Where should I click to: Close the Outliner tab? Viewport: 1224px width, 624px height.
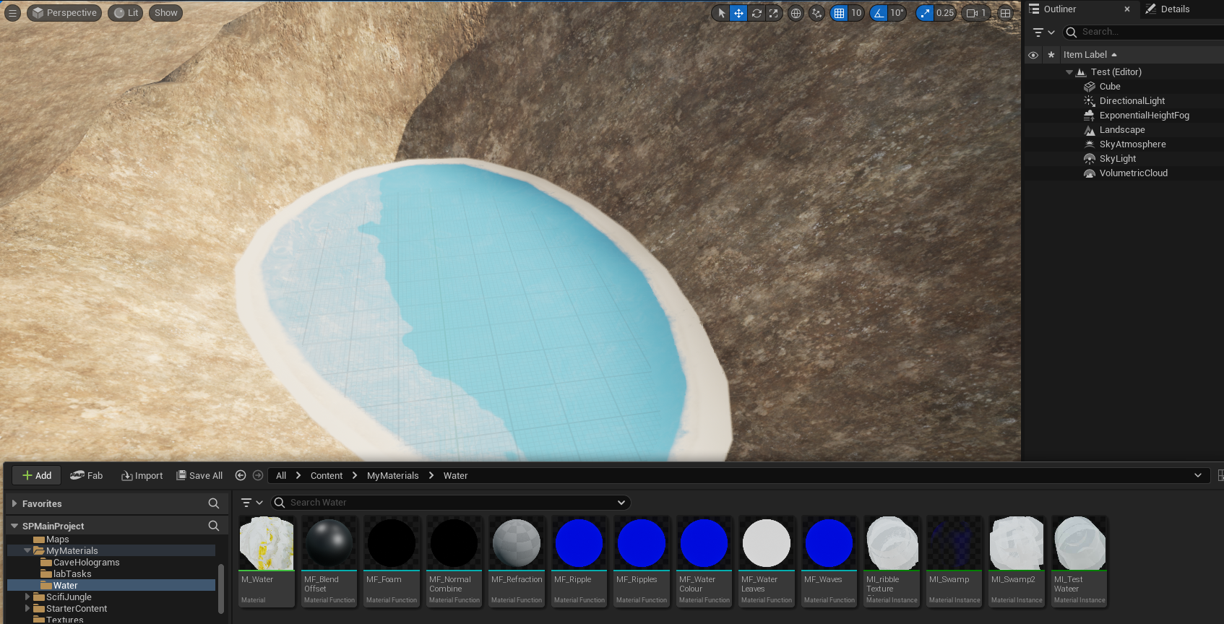pyautogui.click(x=1127, y=9)
